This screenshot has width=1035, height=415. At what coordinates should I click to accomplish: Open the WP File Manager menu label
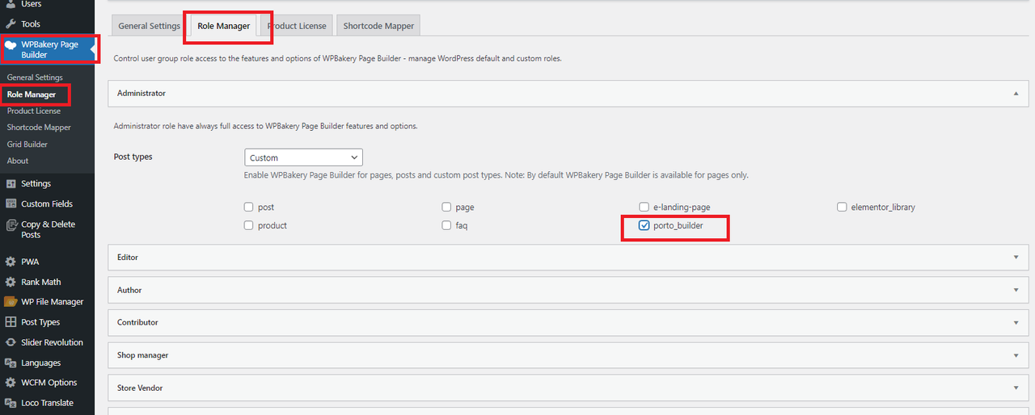coord(52,302)
